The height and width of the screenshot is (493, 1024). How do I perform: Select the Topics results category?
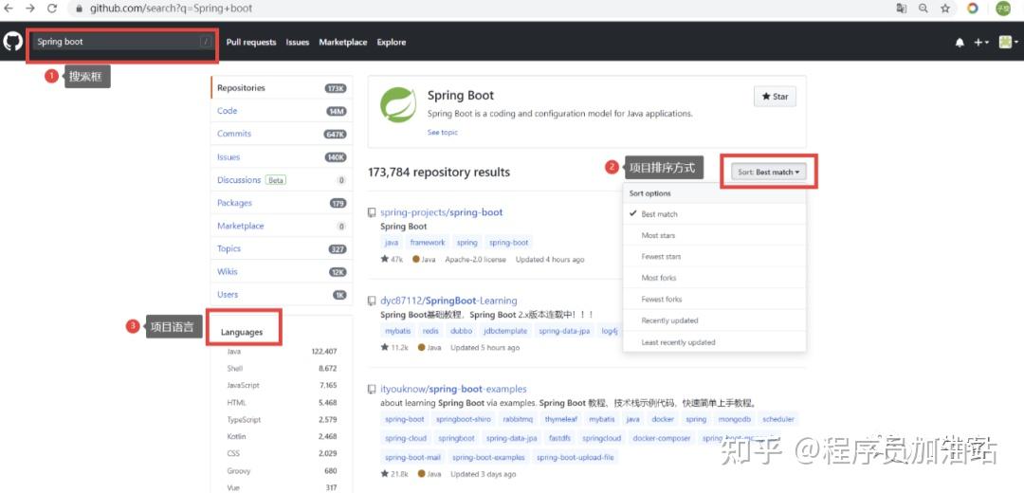282,248
